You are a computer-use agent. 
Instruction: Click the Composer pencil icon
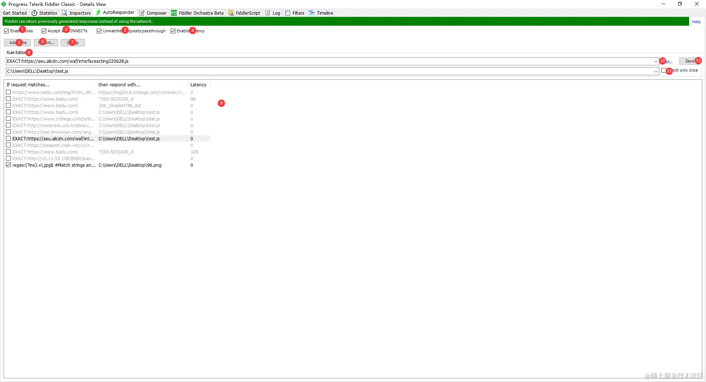[142, 13]
